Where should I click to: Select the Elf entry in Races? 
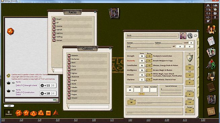click(x=72, y=23)
